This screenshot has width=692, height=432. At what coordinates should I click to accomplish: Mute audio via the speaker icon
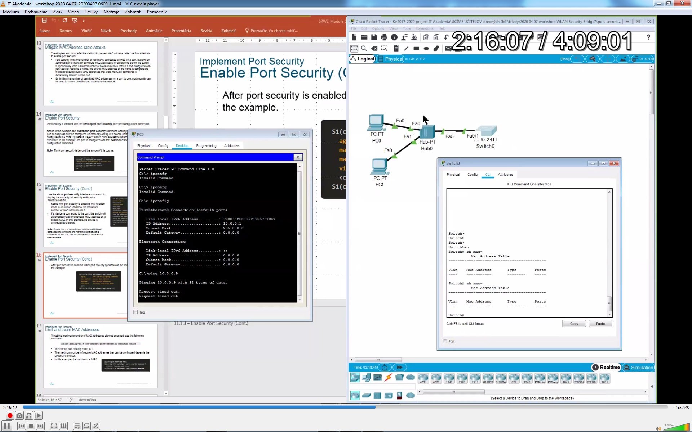pos(658,428)
